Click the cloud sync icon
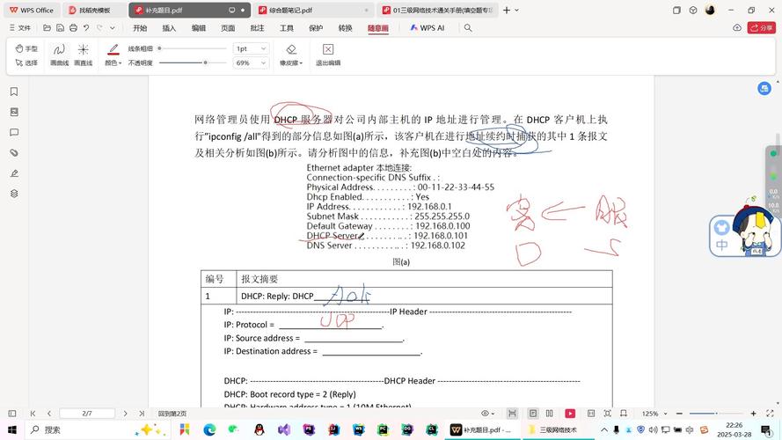The height and width of the screenshot is (440, 782). pyautogui.click(x=737, y=28)
